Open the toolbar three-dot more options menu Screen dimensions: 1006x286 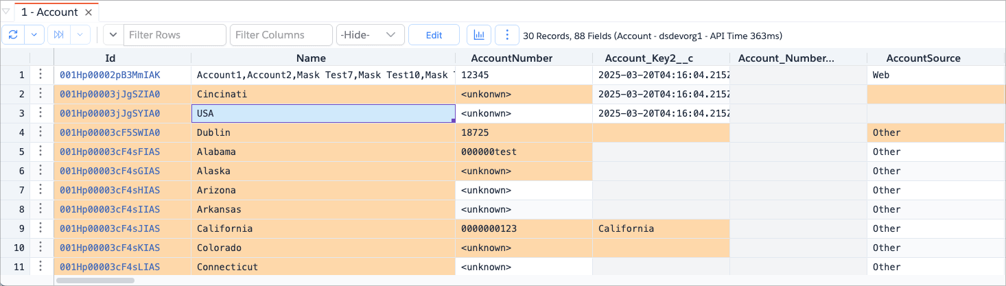(507, 35)
